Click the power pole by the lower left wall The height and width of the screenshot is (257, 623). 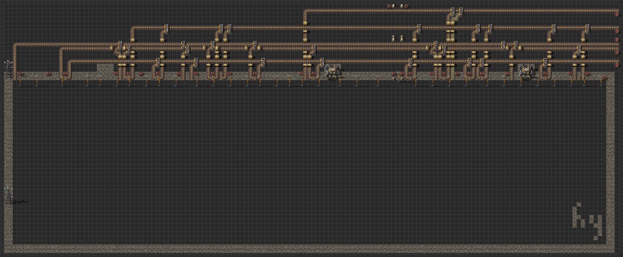pos(8,195)
